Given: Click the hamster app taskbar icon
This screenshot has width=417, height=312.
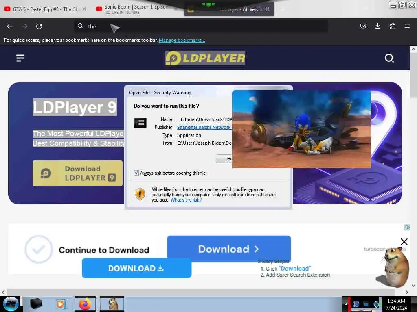Looking at the screenshot, I should 112,304.
